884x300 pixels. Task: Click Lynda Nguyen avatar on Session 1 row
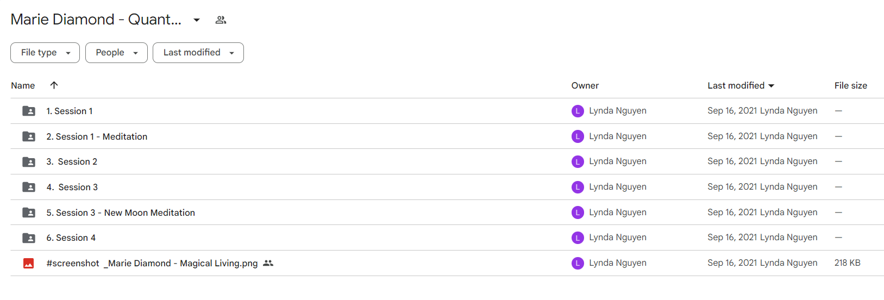578,111
